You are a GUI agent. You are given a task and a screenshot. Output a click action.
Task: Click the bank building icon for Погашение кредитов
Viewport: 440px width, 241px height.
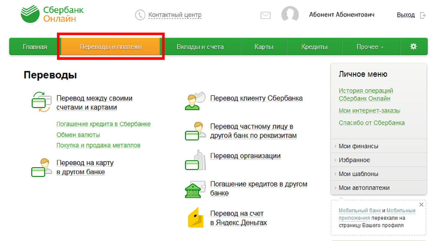click(x=195, y=189)
